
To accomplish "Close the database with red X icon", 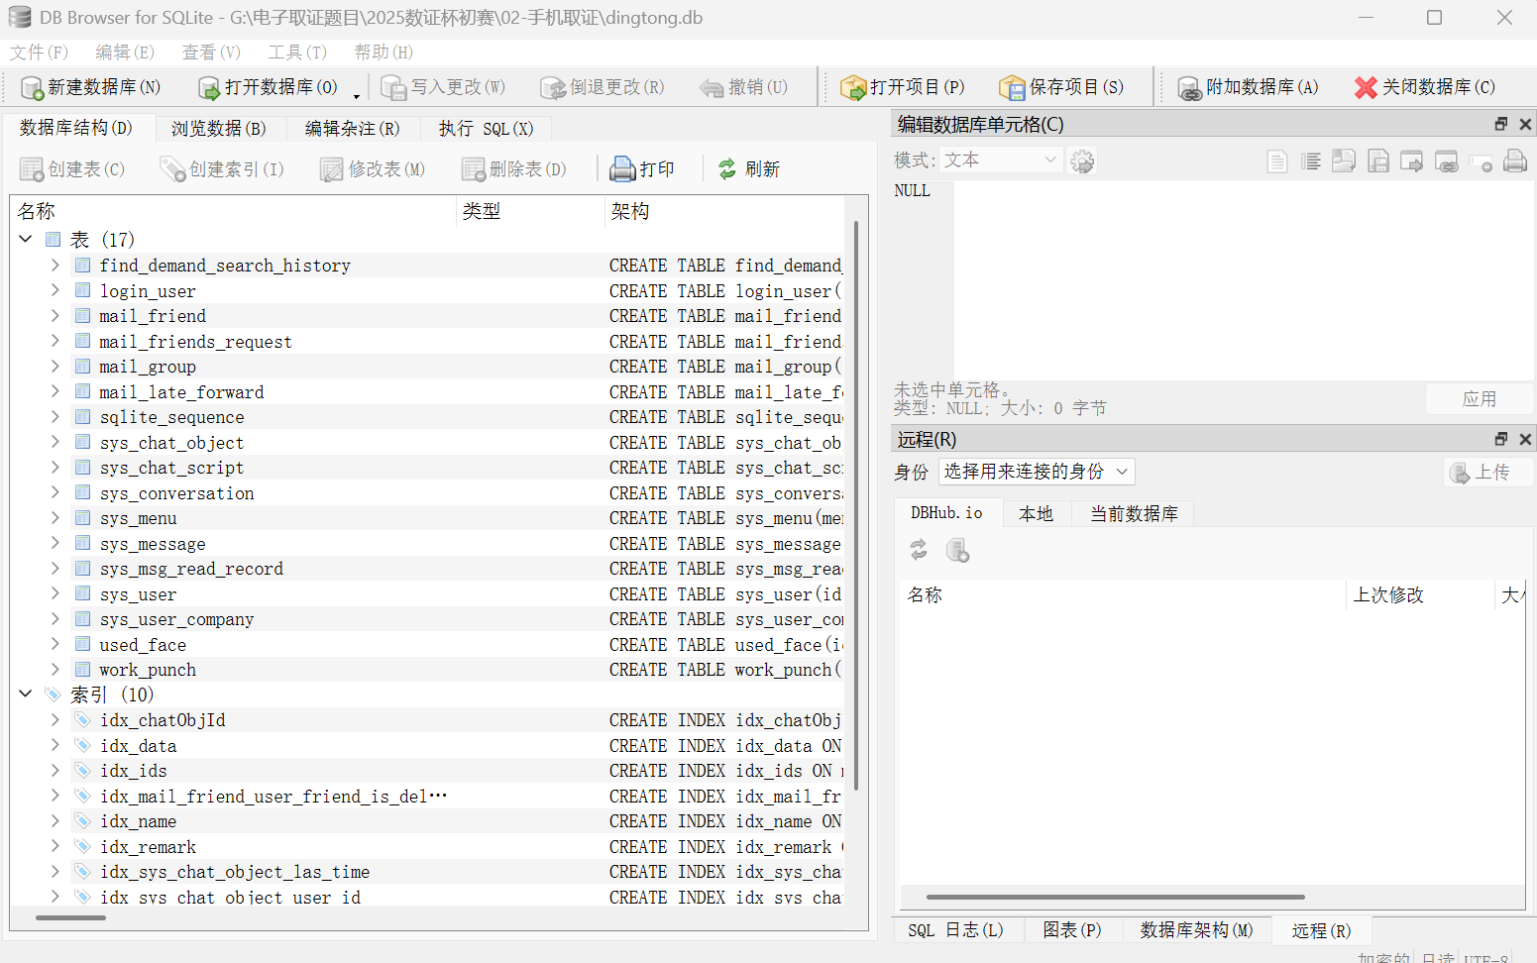I will tap(1366, 88).
